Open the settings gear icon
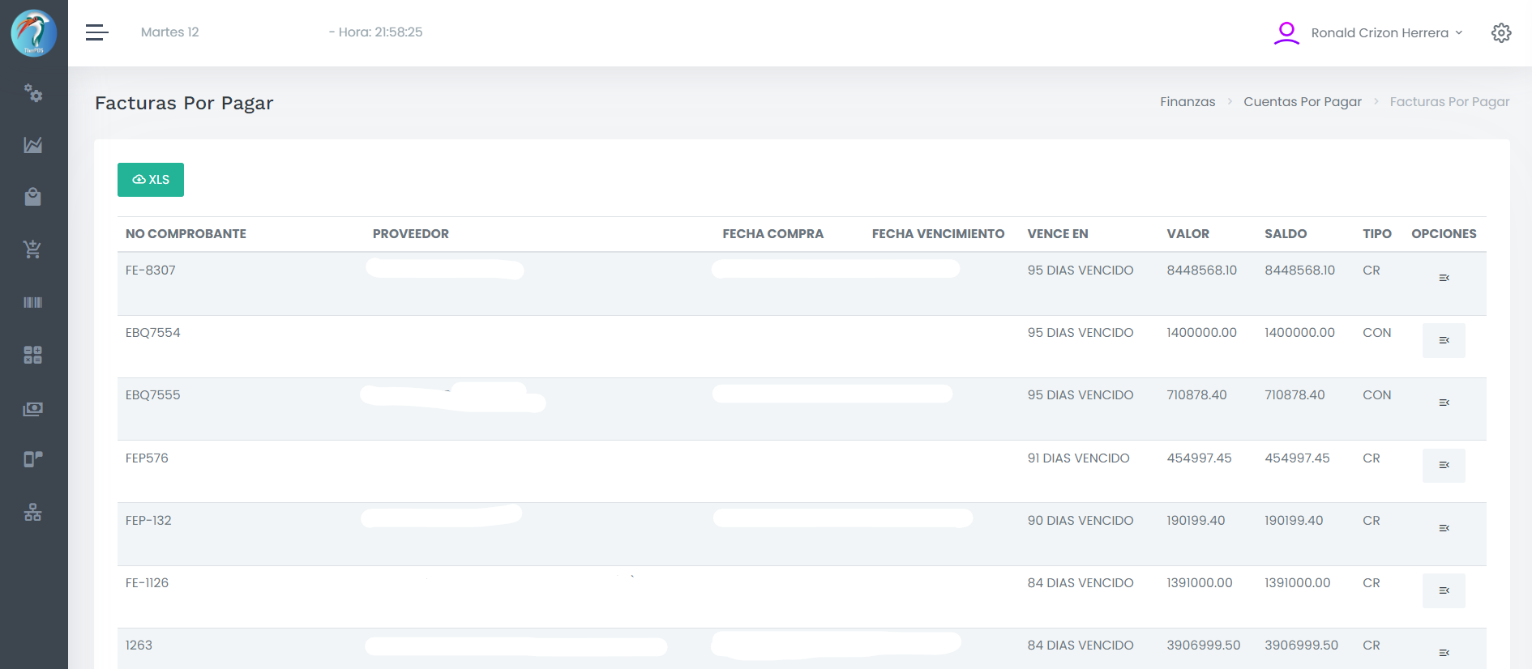This screenshot has width=1532, height=669. pyautogui.click(x=1501, y=32)
